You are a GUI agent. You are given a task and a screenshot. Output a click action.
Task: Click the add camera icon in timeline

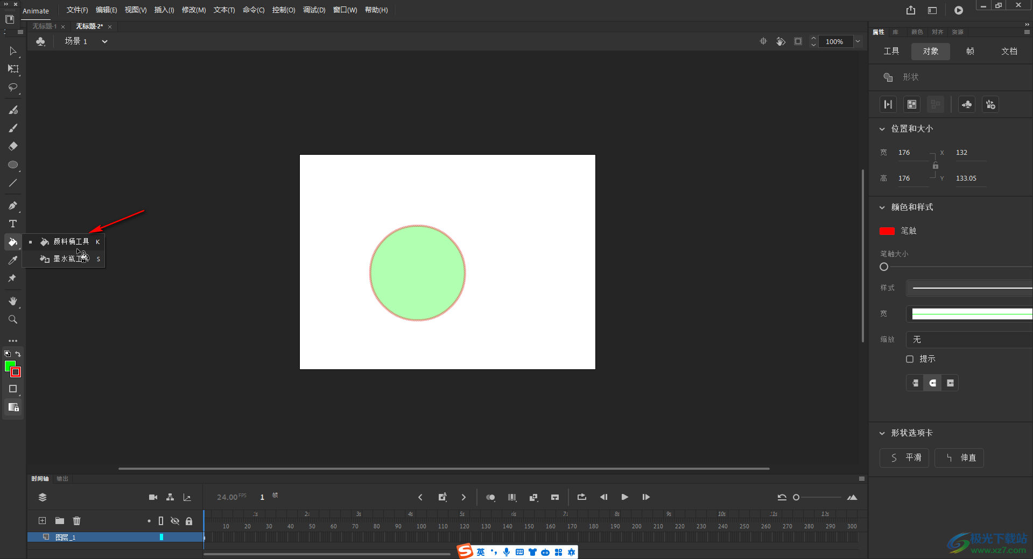(153, 497)
